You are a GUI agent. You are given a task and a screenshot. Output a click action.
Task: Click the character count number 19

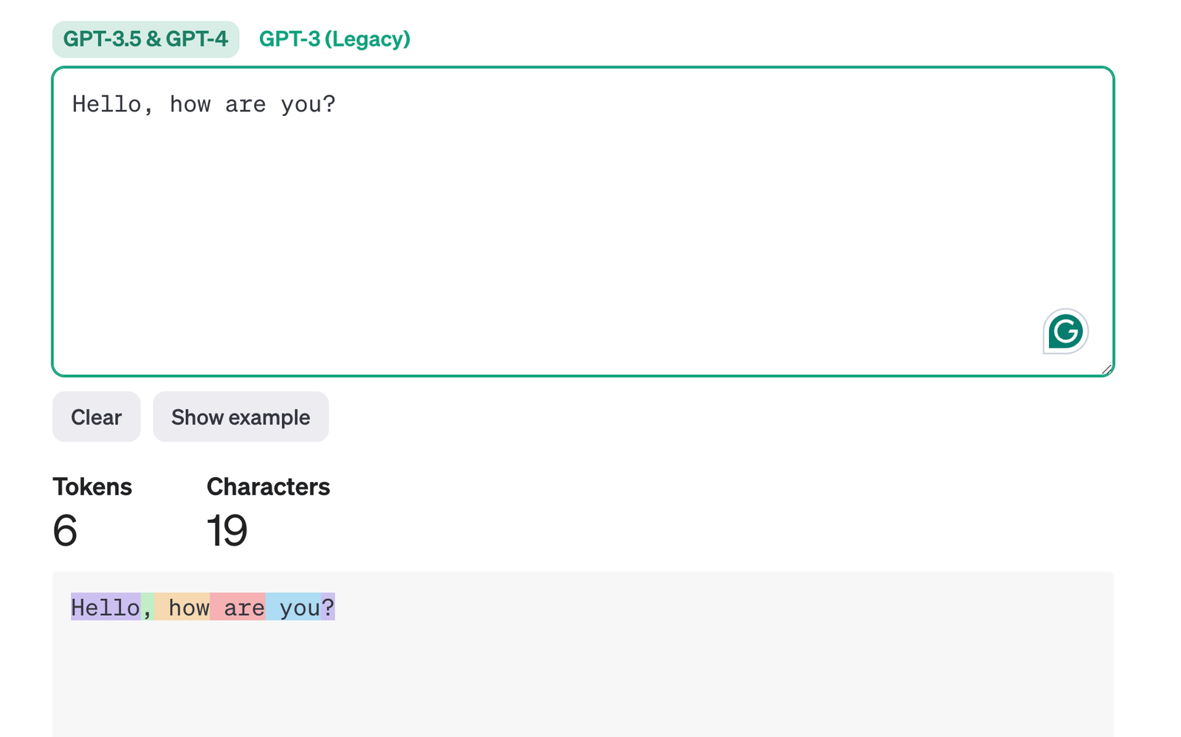pos(227,530)
